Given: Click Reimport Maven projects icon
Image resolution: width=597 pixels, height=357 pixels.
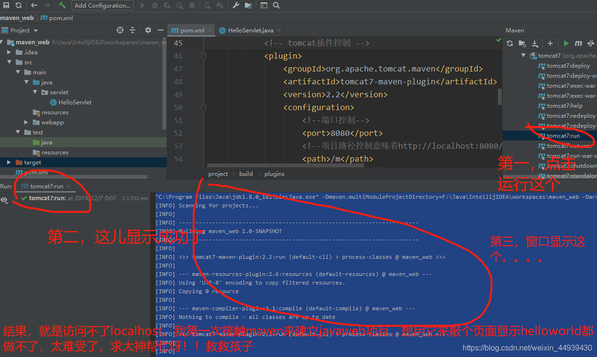Looking at the screenshot, I should tap(510, 43).
